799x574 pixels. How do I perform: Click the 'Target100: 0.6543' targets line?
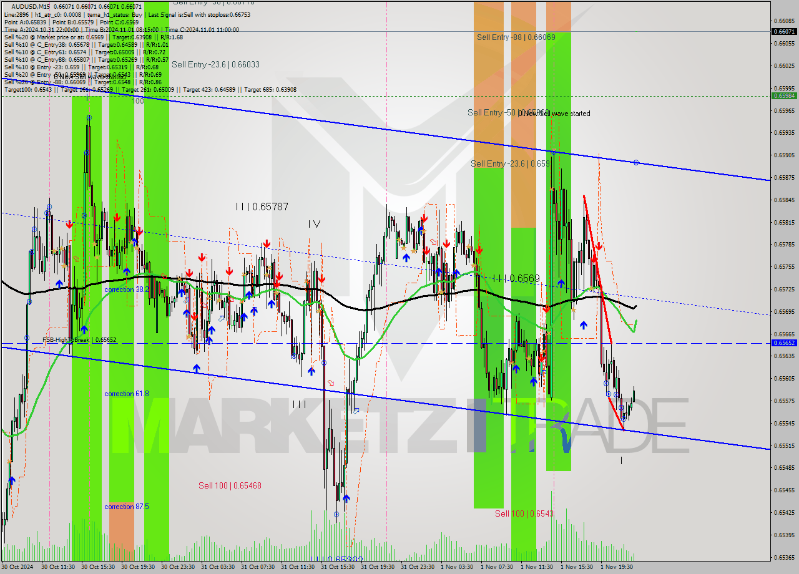pyautogui.click(x=150, y=90)
